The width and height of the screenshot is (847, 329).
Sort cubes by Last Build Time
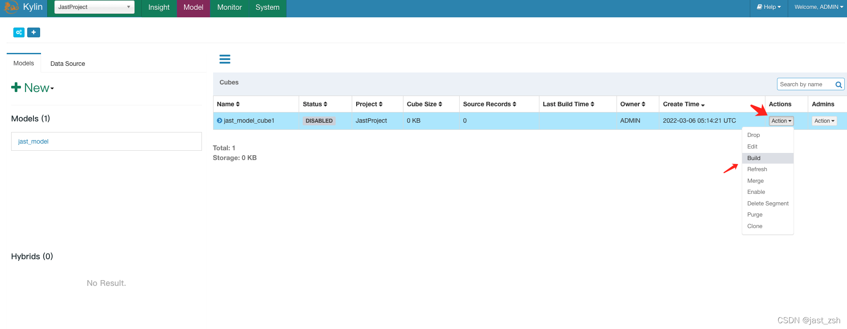(x=568, y=104)
